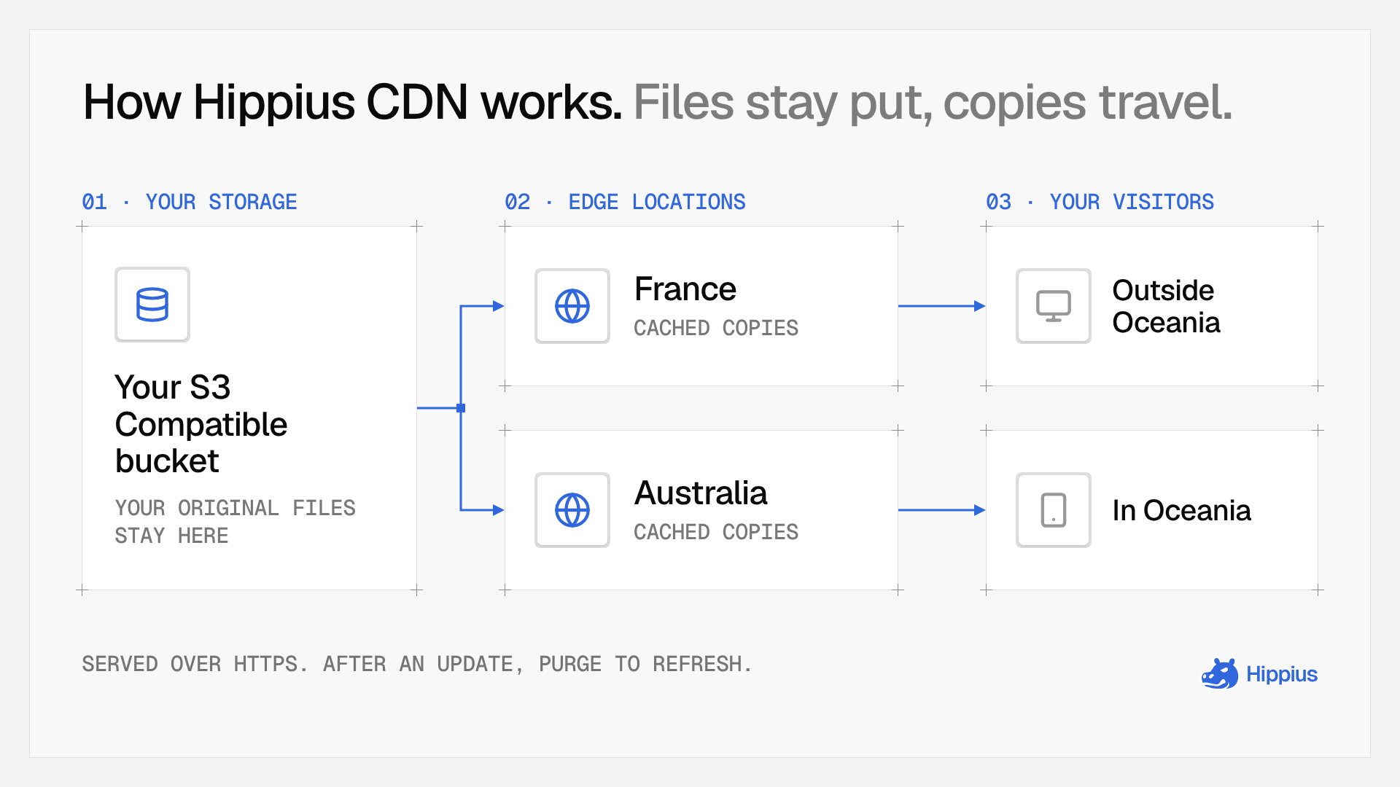Click the 'How Hippius CDN works.' headline
The image size is (1400, 787).
[353, 102]
